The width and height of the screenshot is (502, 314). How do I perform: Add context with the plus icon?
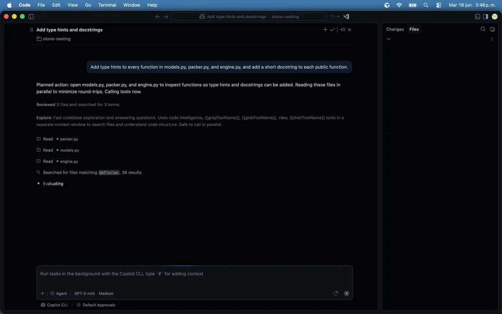pyautogui.click(x=42, y=293)
